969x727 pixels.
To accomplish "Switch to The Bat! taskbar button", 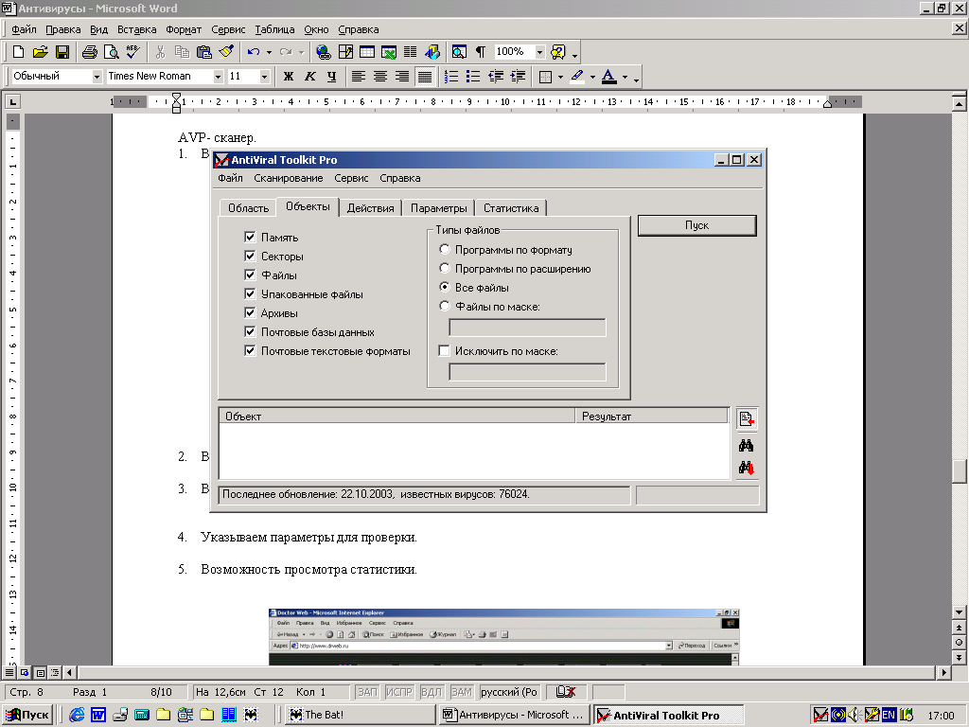I will tap(361, 715).
